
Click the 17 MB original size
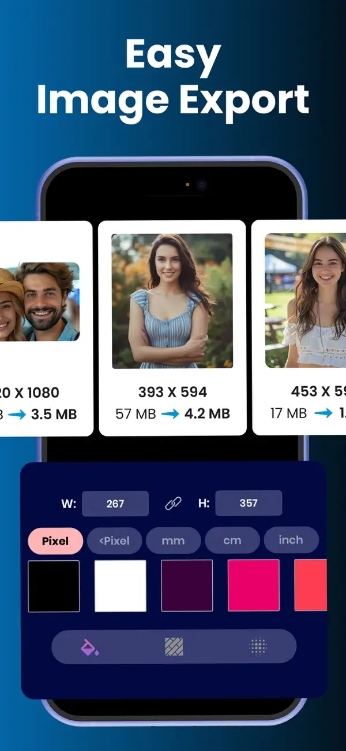(x=289, y=413)
